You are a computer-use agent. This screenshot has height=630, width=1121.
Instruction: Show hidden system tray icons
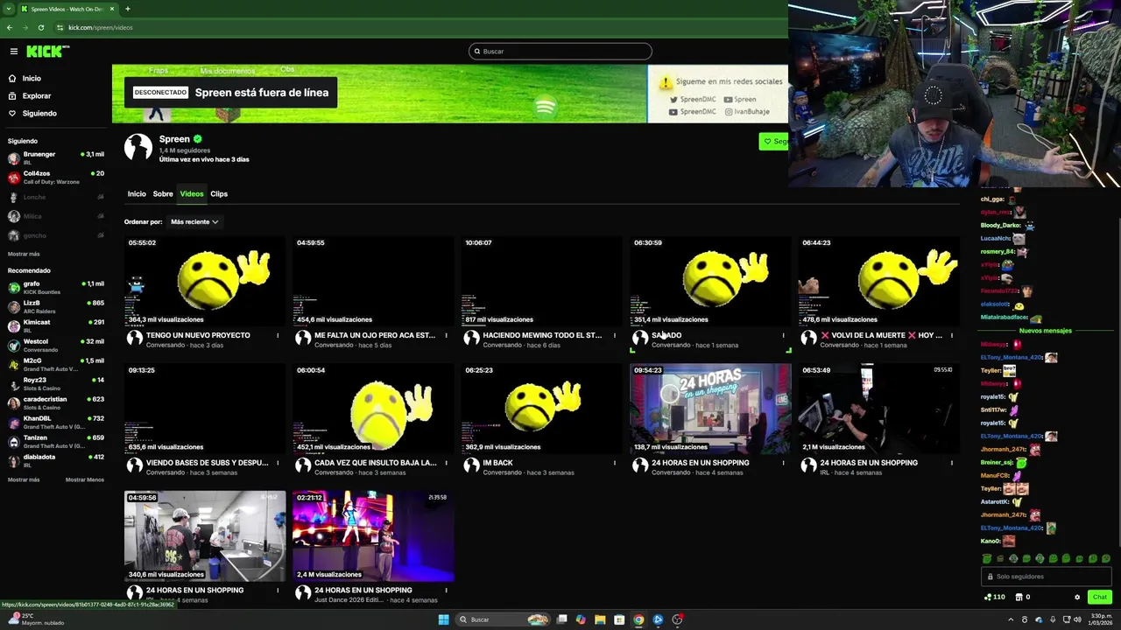click(1011, 619)
